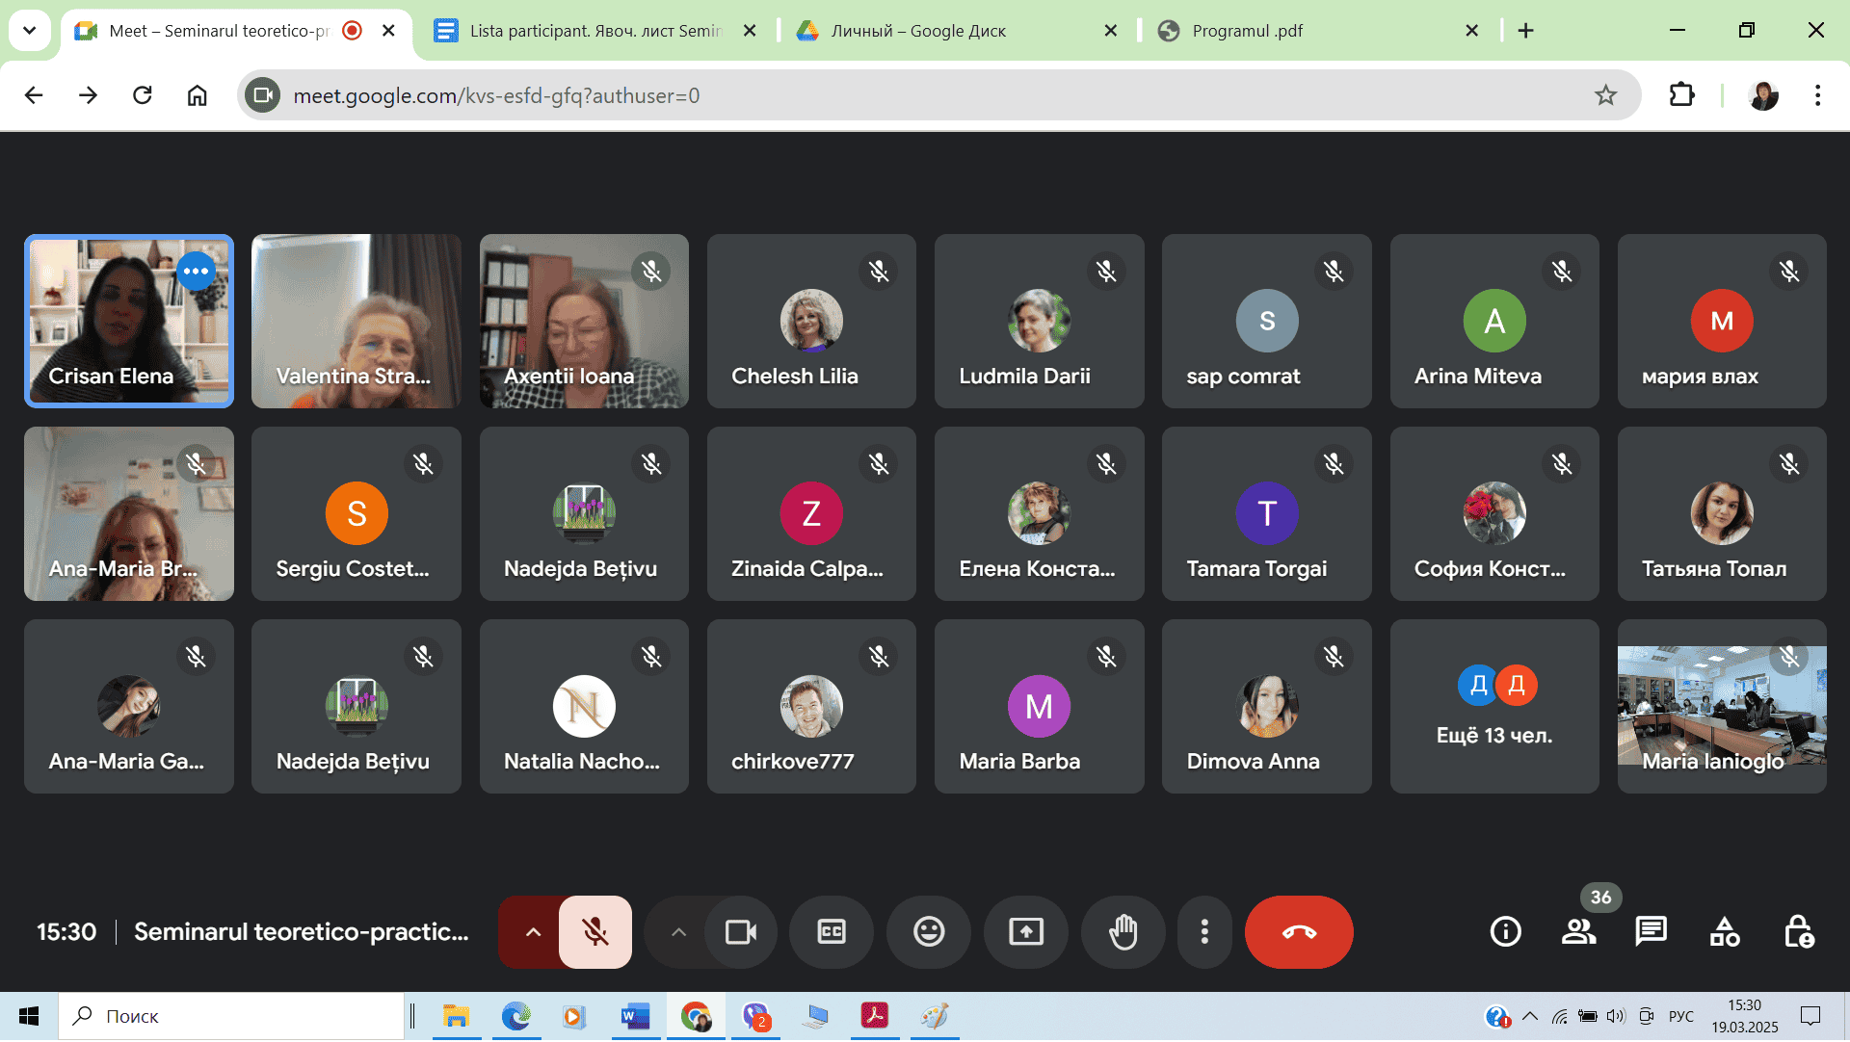Screen dimensions: 1850x1042
Task: Open Microsoft Word from the taskbar
Action: point(635,1016)
